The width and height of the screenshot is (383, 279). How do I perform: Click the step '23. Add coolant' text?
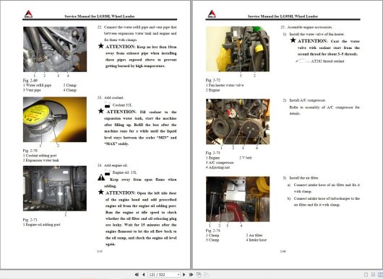pos(110,97)
